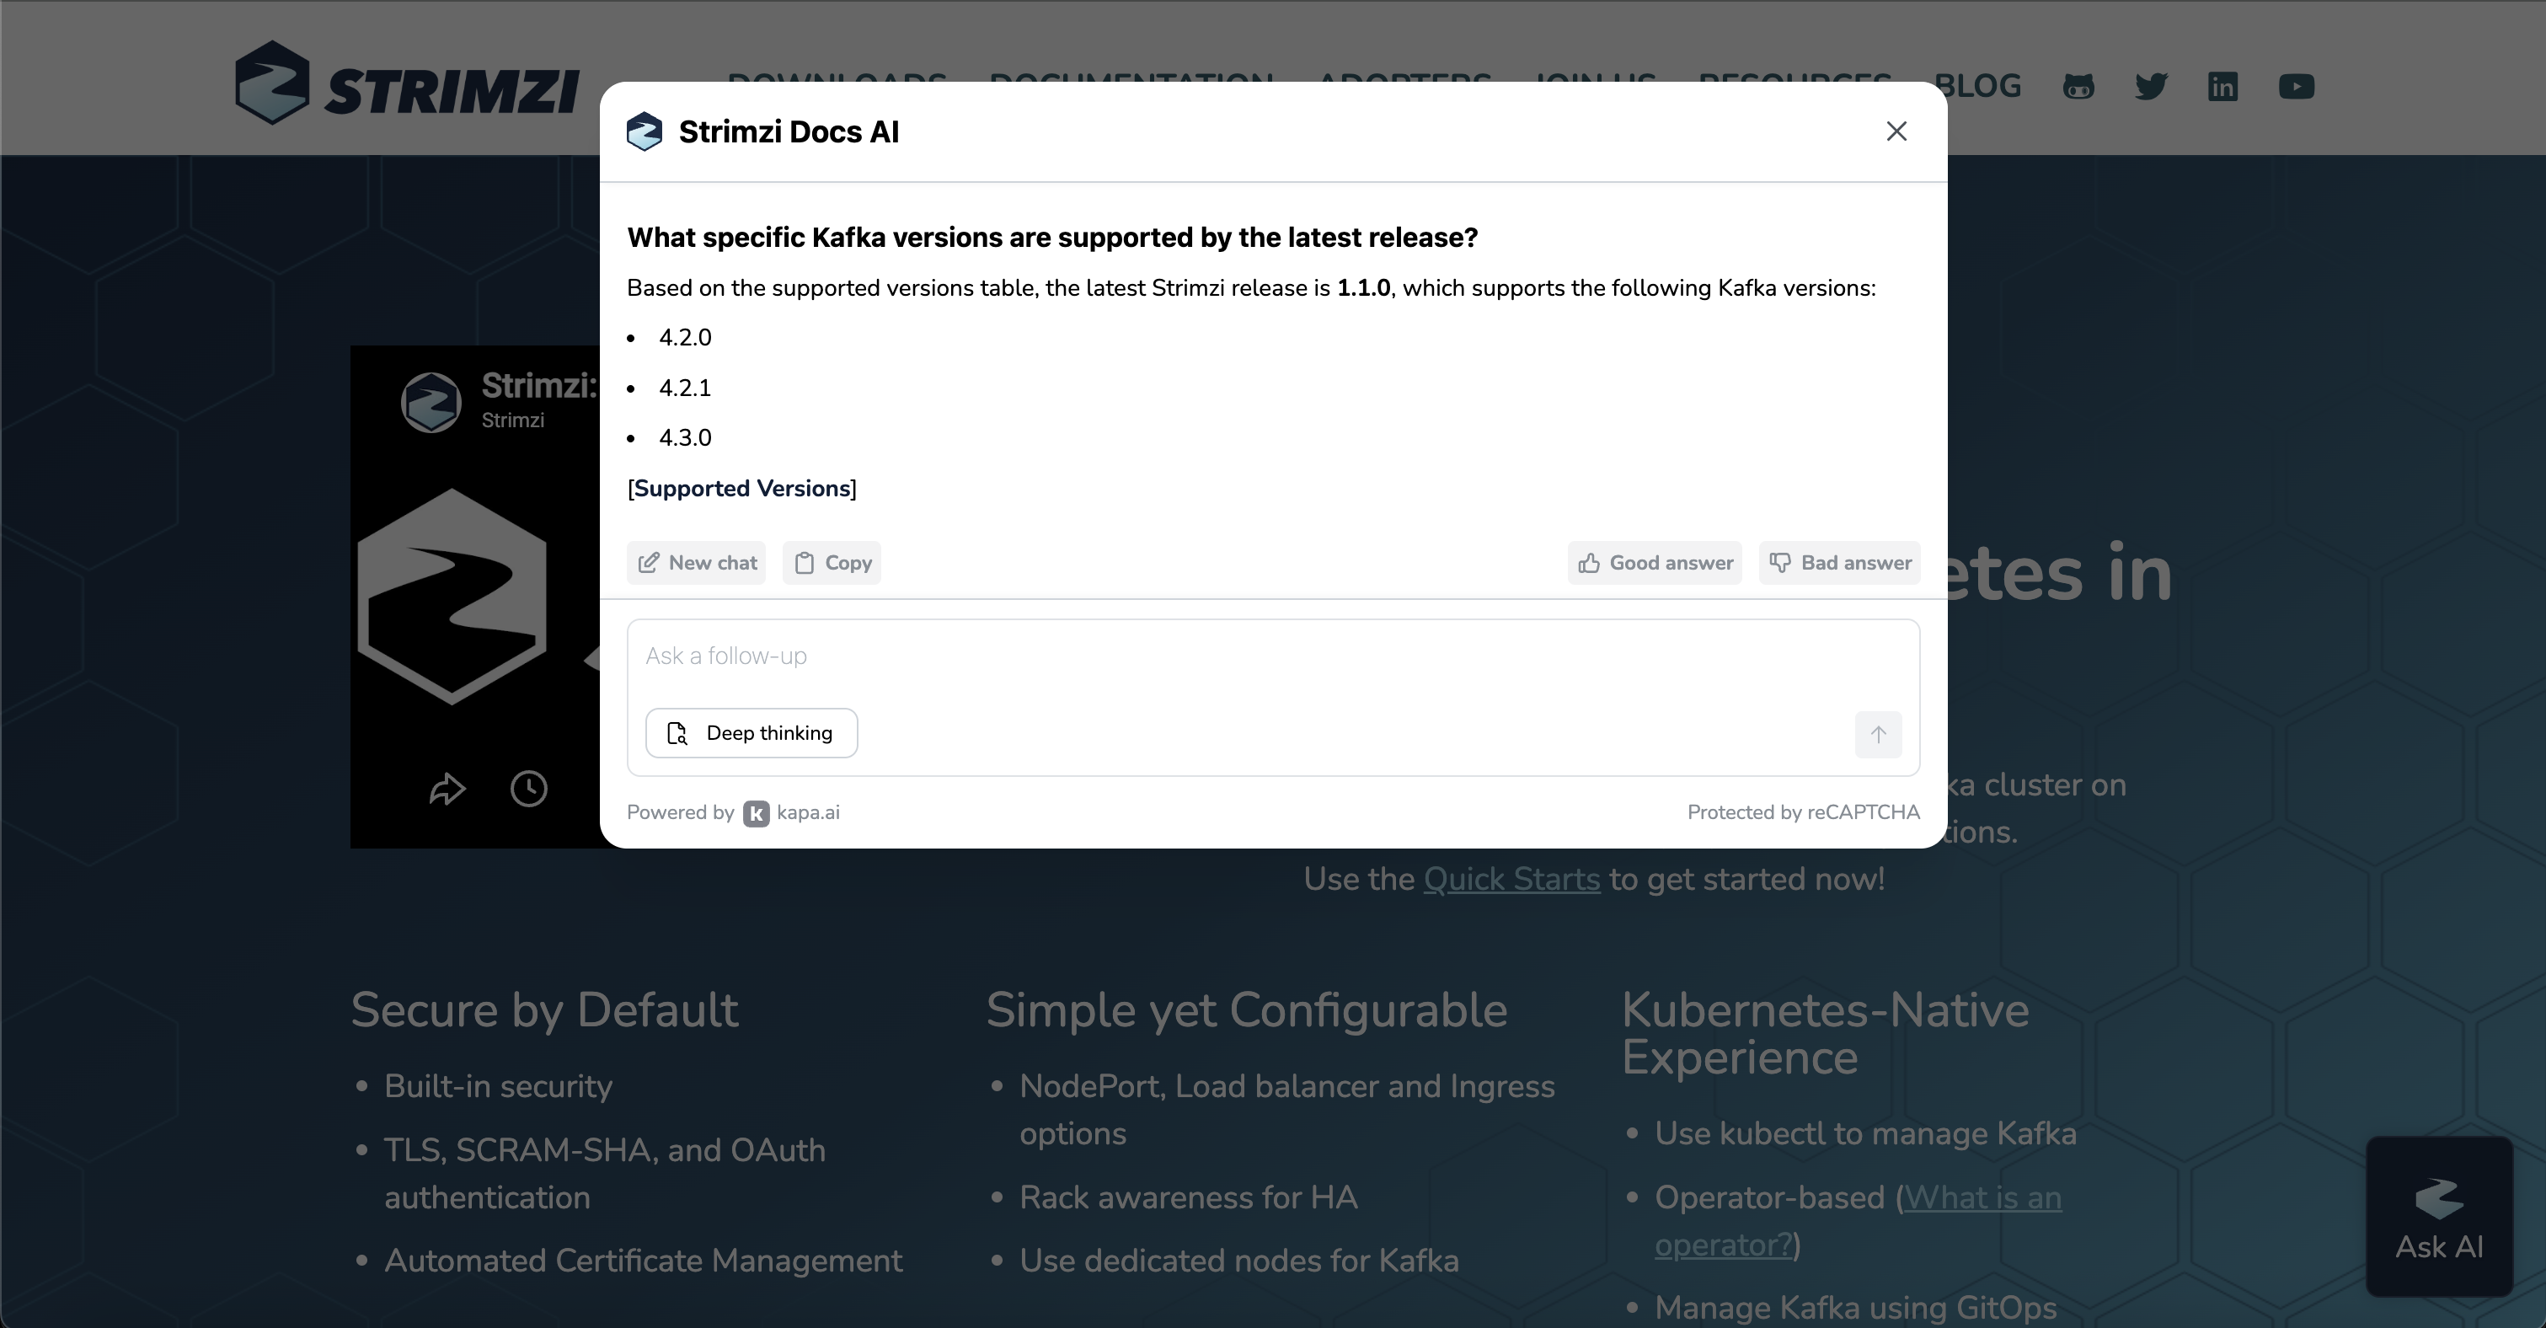Click video watch later clock icon
Screen dimensions: 2546x1328
click(x=529, y=788)
